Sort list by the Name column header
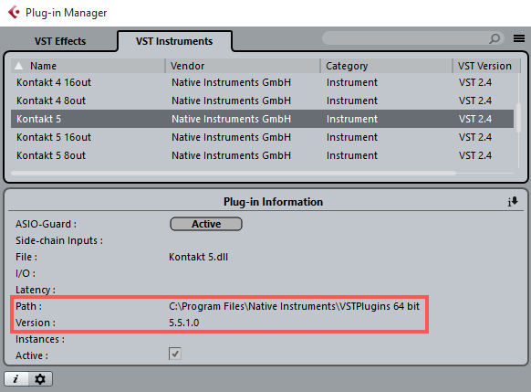The image size is (531, 392). (x=88, y=66)
